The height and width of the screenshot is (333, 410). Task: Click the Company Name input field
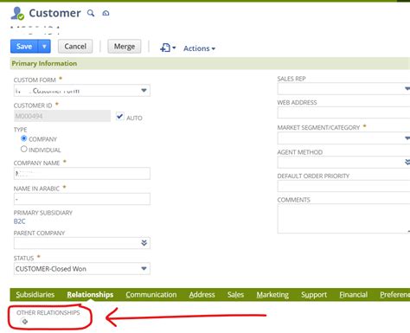(x=82, y=174)
